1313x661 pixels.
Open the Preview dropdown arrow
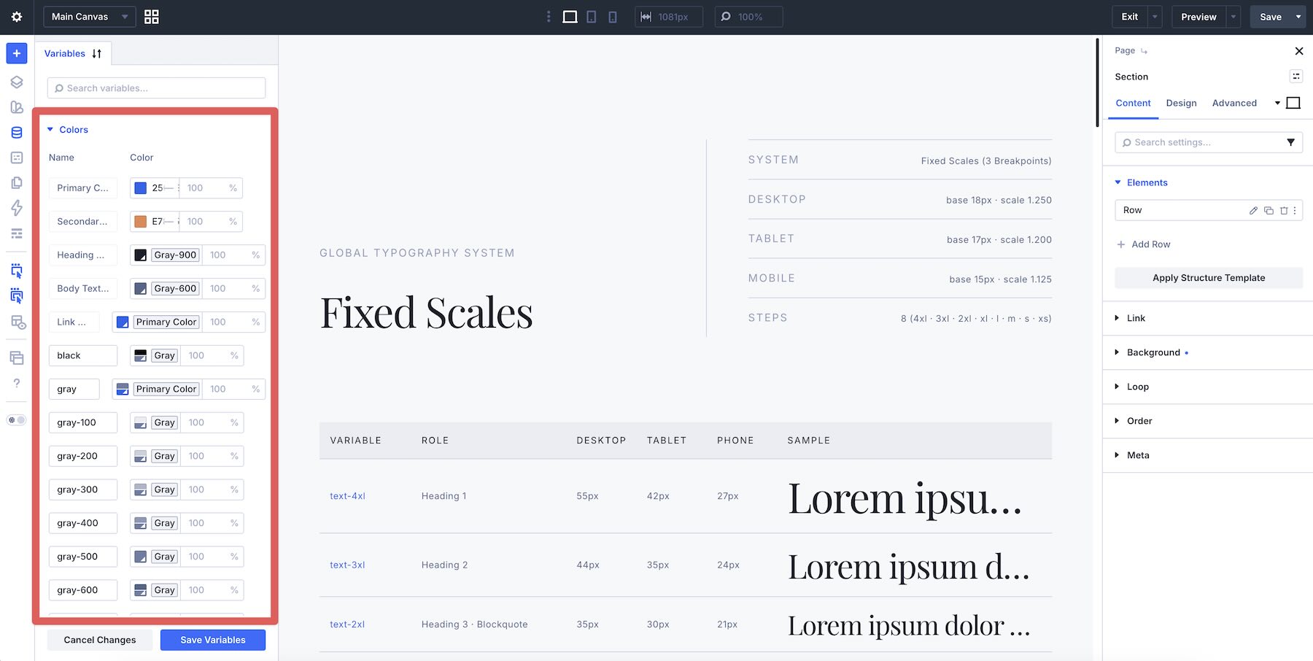(1233, 17)
